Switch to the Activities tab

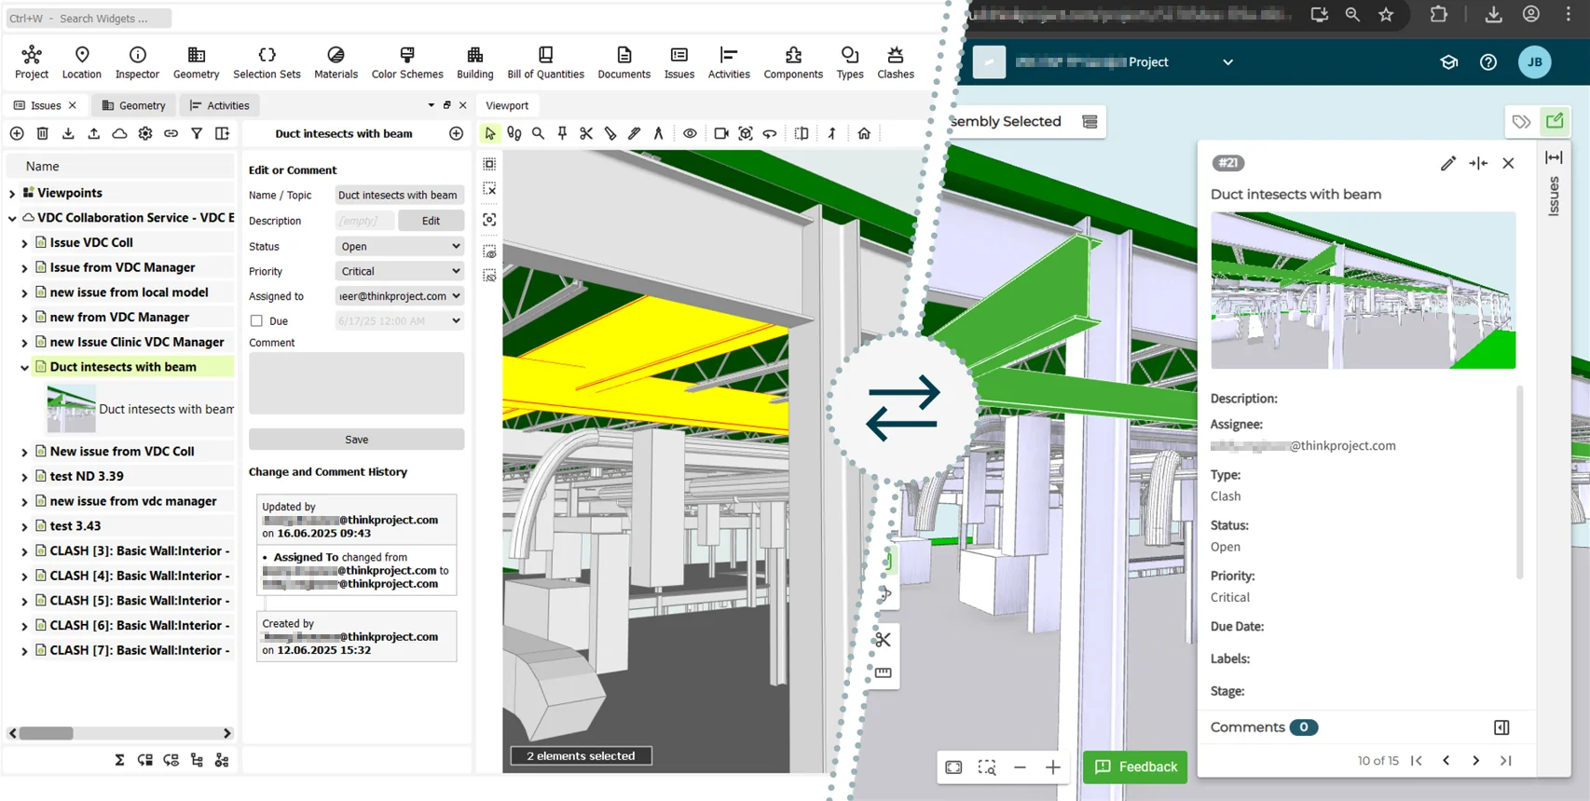click(219, 105)
